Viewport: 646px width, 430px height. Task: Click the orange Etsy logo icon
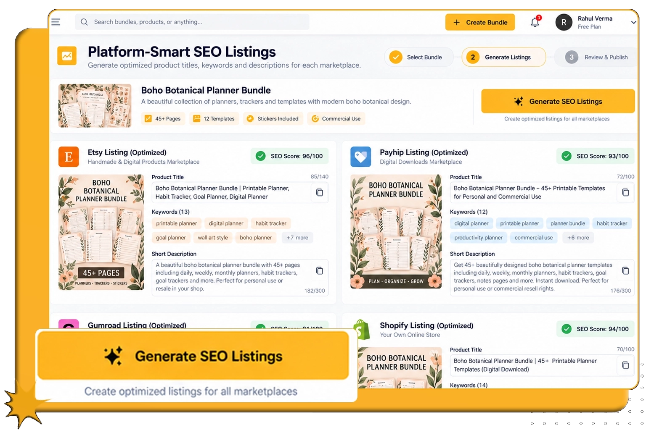click(x=69, y=157)
